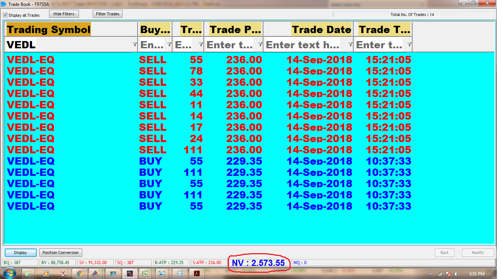Open the Trade Date filter dropdown
The width and height of the screenshot is (502, 279).
[350, 44]
